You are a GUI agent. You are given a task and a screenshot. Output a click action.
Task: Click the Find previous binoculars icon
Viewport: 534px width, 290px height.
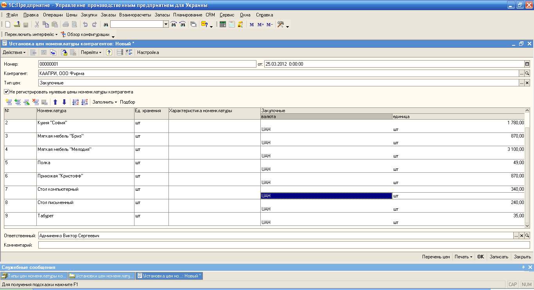point(182,24)
